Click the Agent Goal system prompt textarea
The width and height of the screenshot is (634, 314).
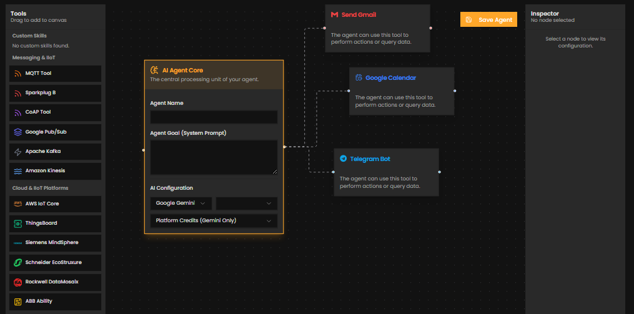tap(214, 157)
